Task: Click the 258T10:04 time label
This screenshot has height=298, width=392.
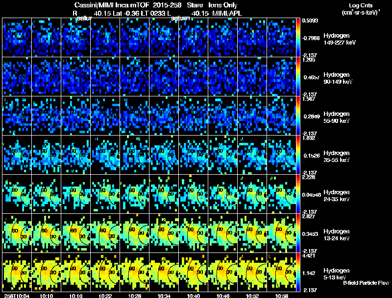Action: click(17, 296)
